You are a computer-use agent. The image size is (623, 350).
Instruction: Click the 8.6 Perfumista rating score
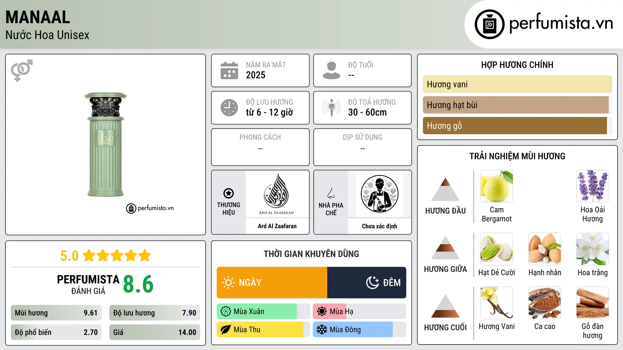click(138, 284)
